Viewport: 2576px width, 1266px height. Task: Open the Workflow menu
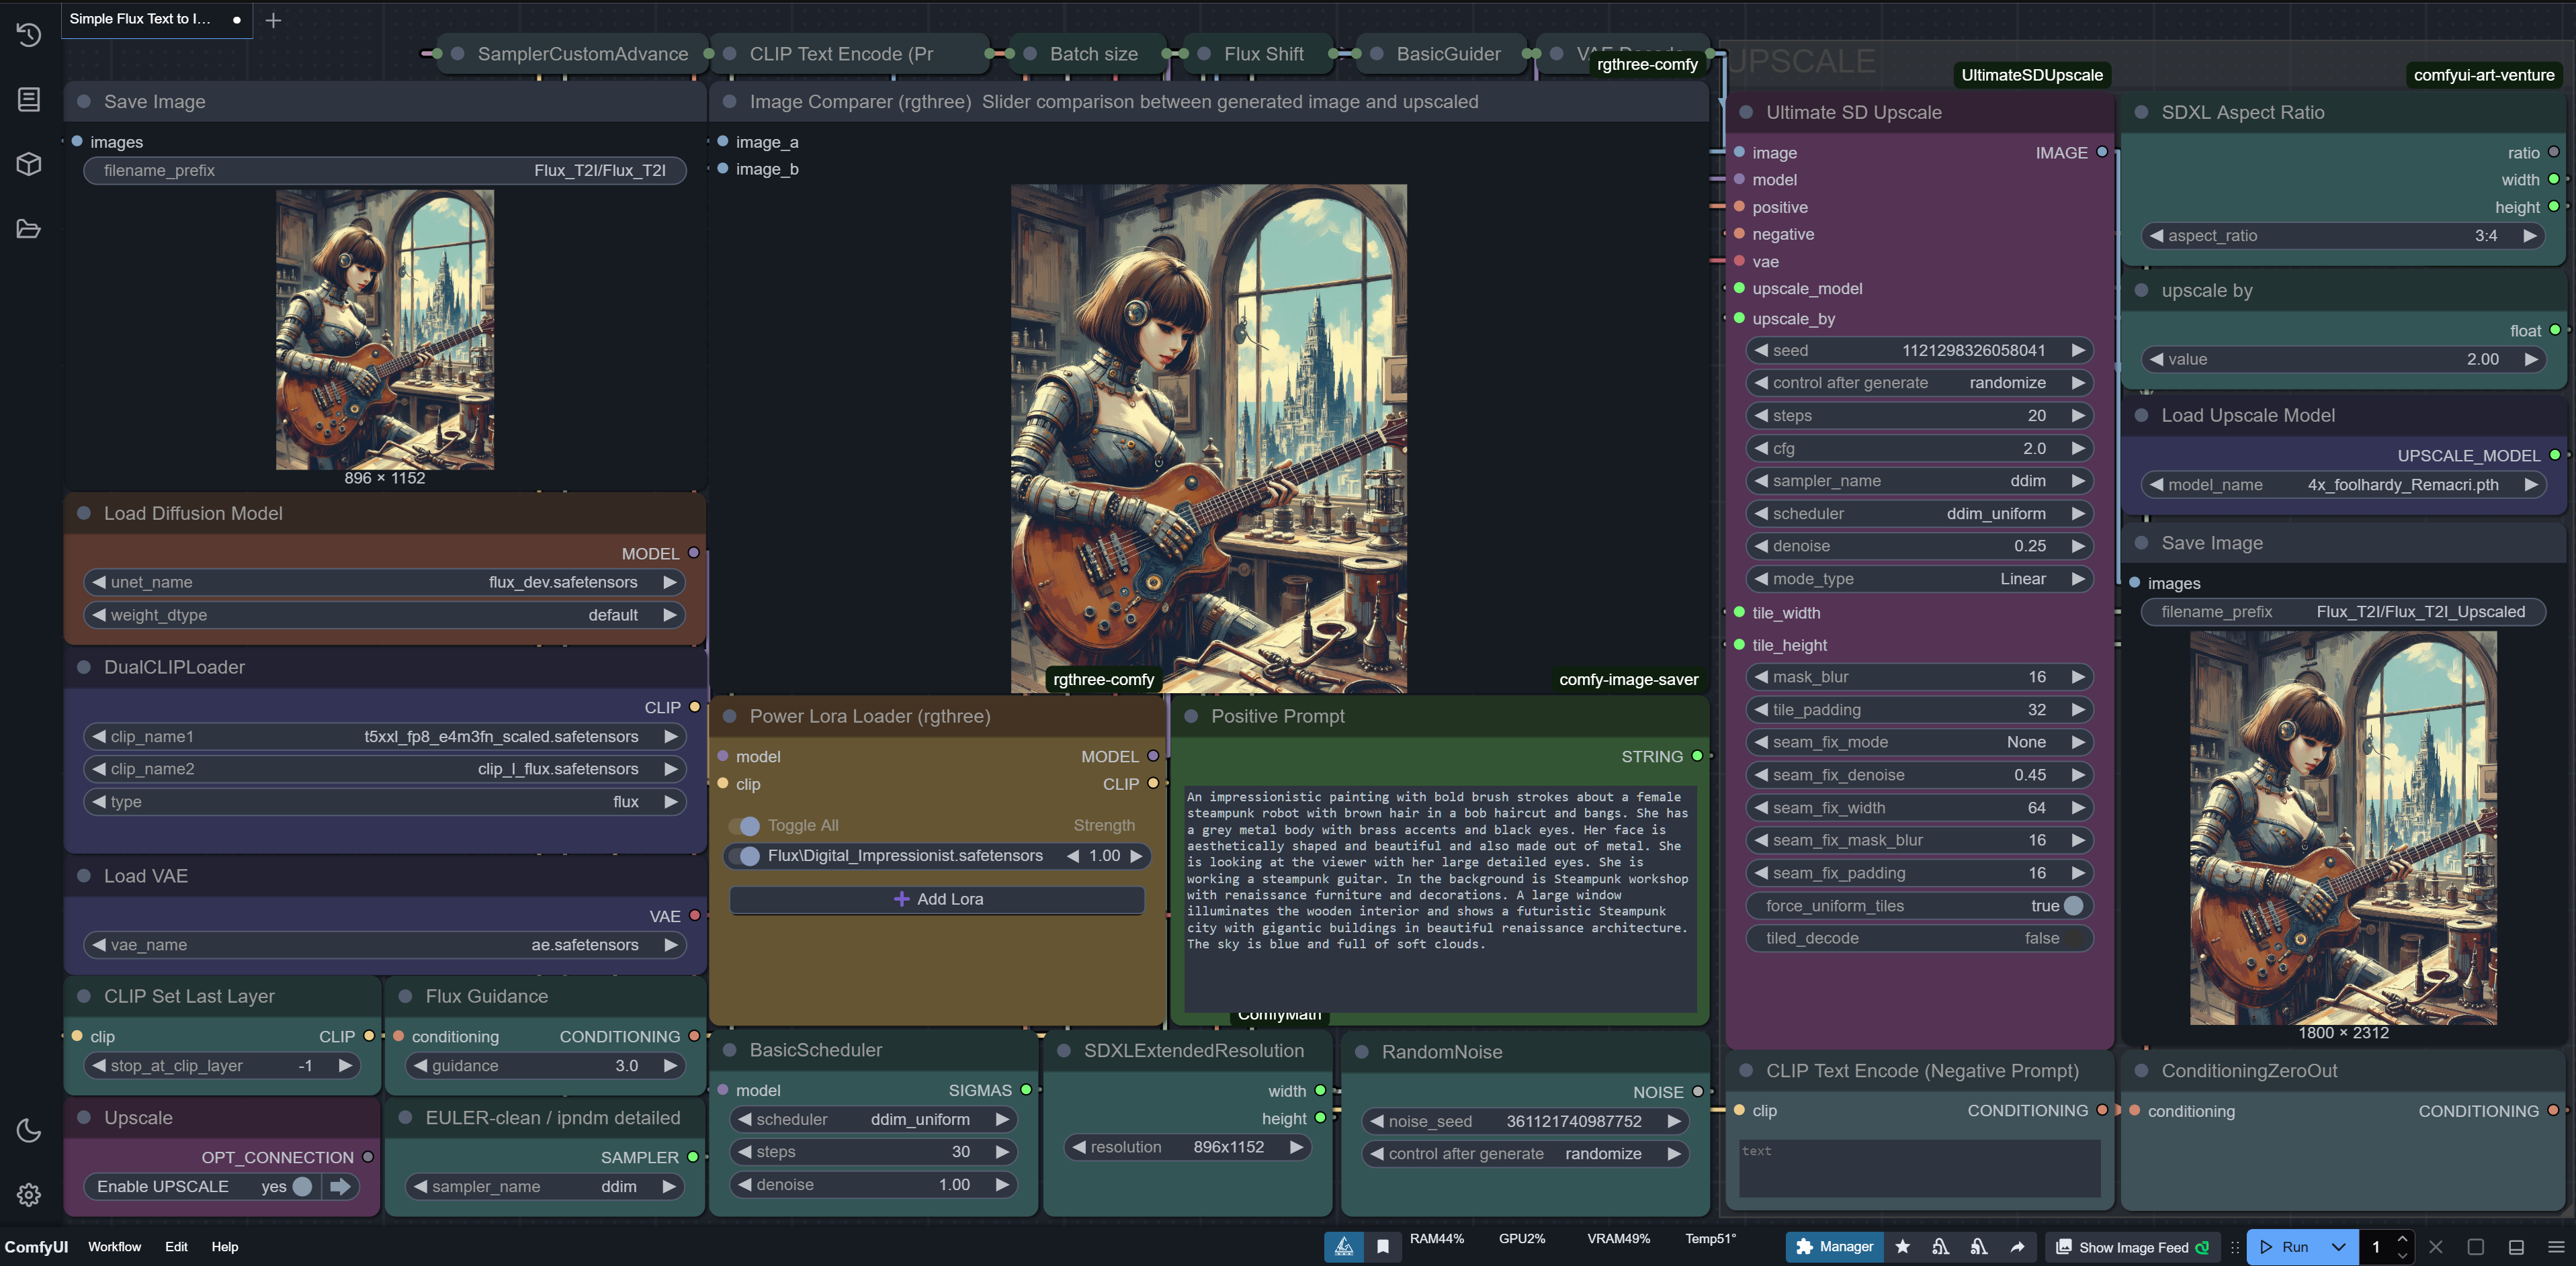click(x=114, y=1246)
